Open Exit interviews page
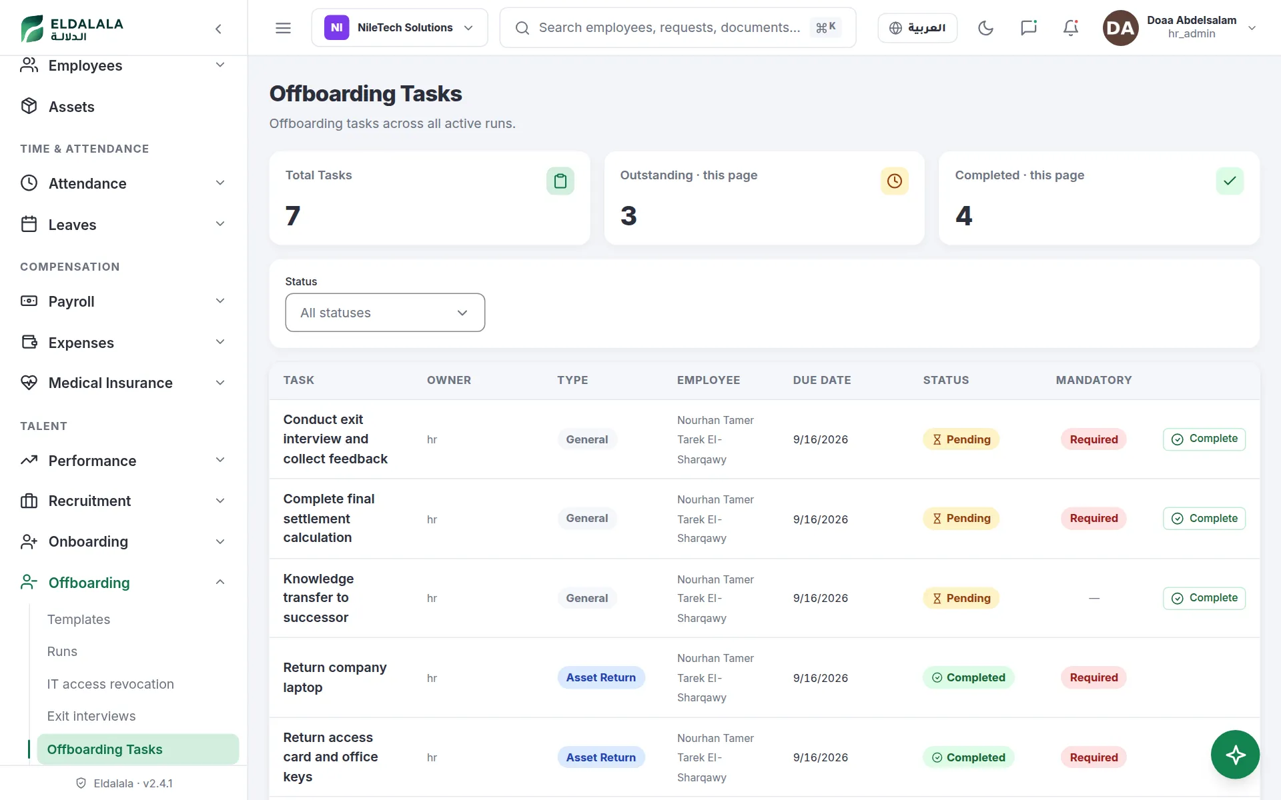 (x=91, y=716)
